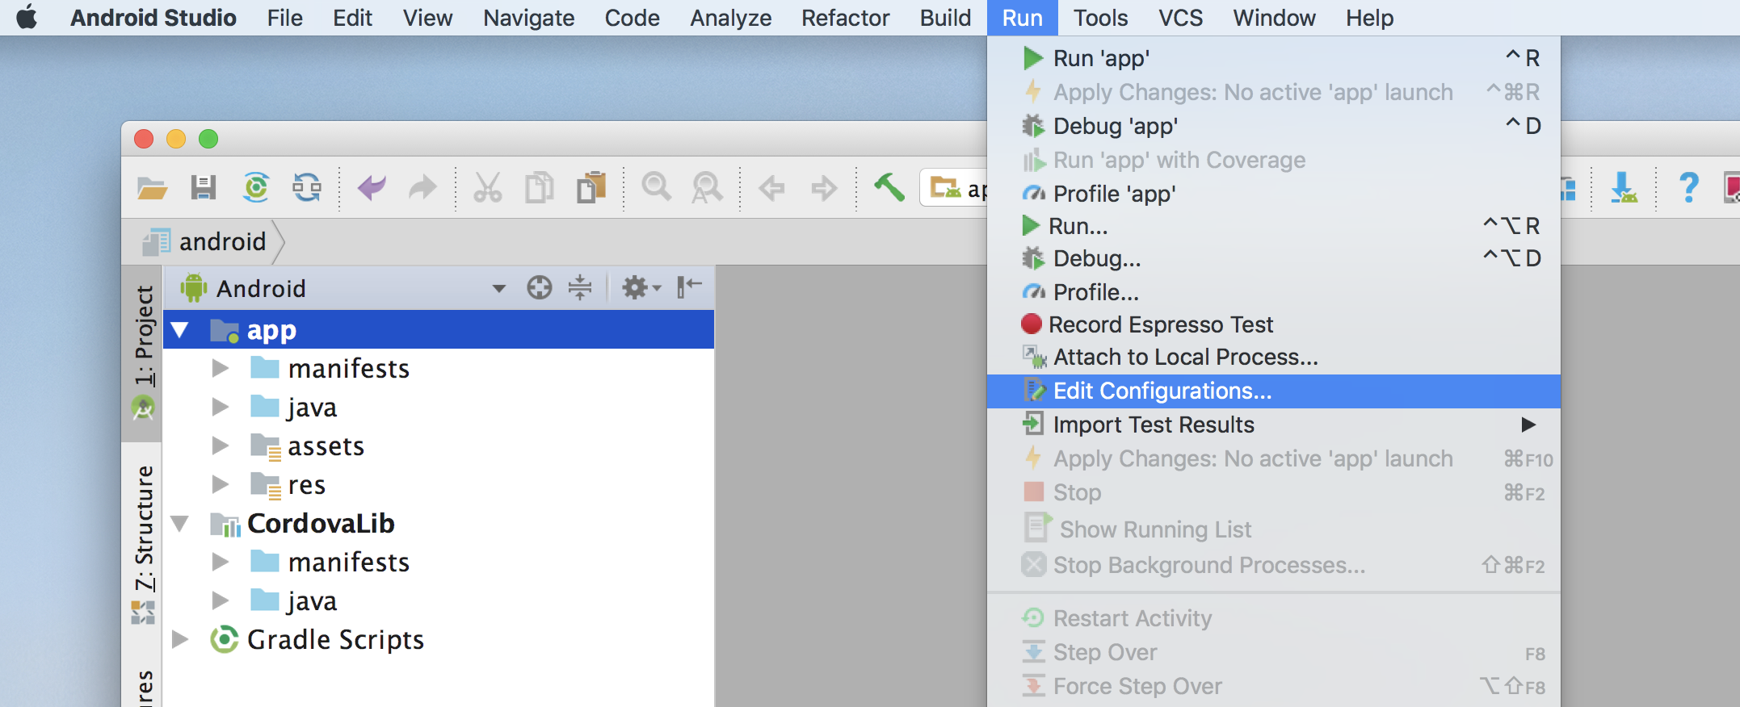Screen dimensions: 1740x707
Task: Open the Refactor menu
Action: click(x=845, y=18)
